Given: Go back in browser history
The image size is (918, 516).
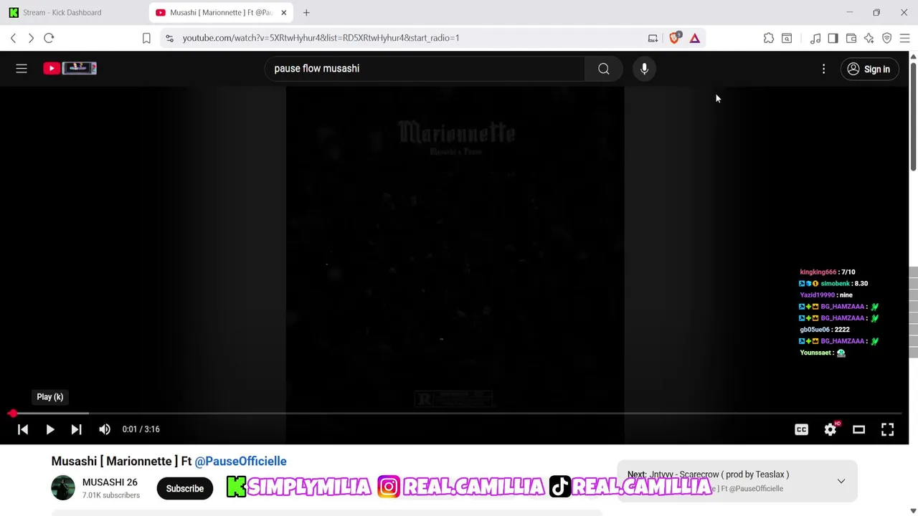Looking at the screenshot, I should pyautogui.click(x=13, y=38).
